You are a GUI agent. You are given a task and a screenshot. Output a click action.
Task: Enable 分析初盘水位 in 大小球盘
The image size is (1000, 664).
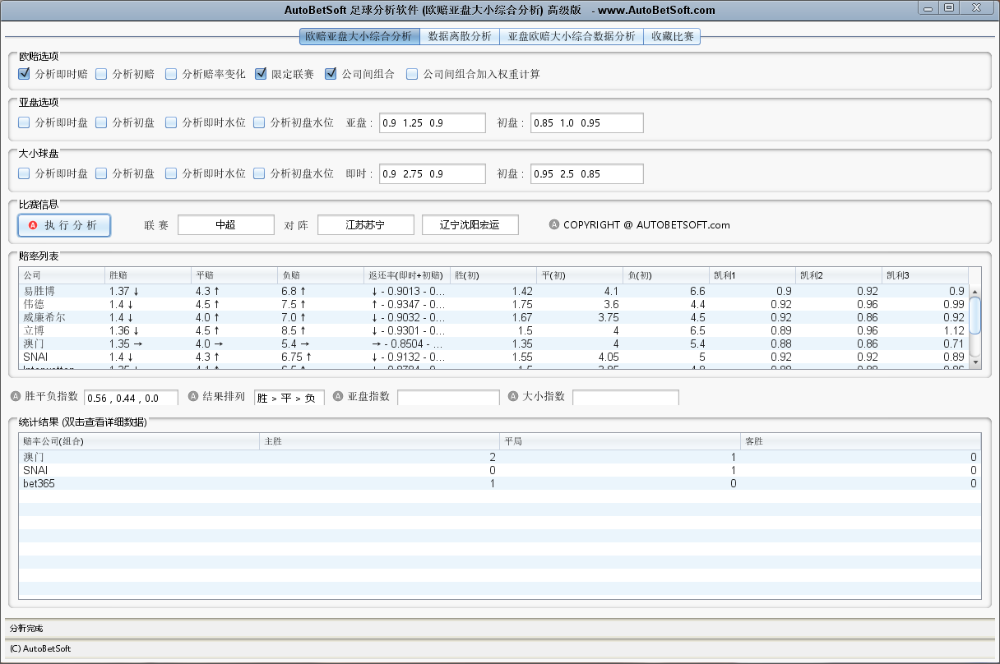tap(259, 173)
